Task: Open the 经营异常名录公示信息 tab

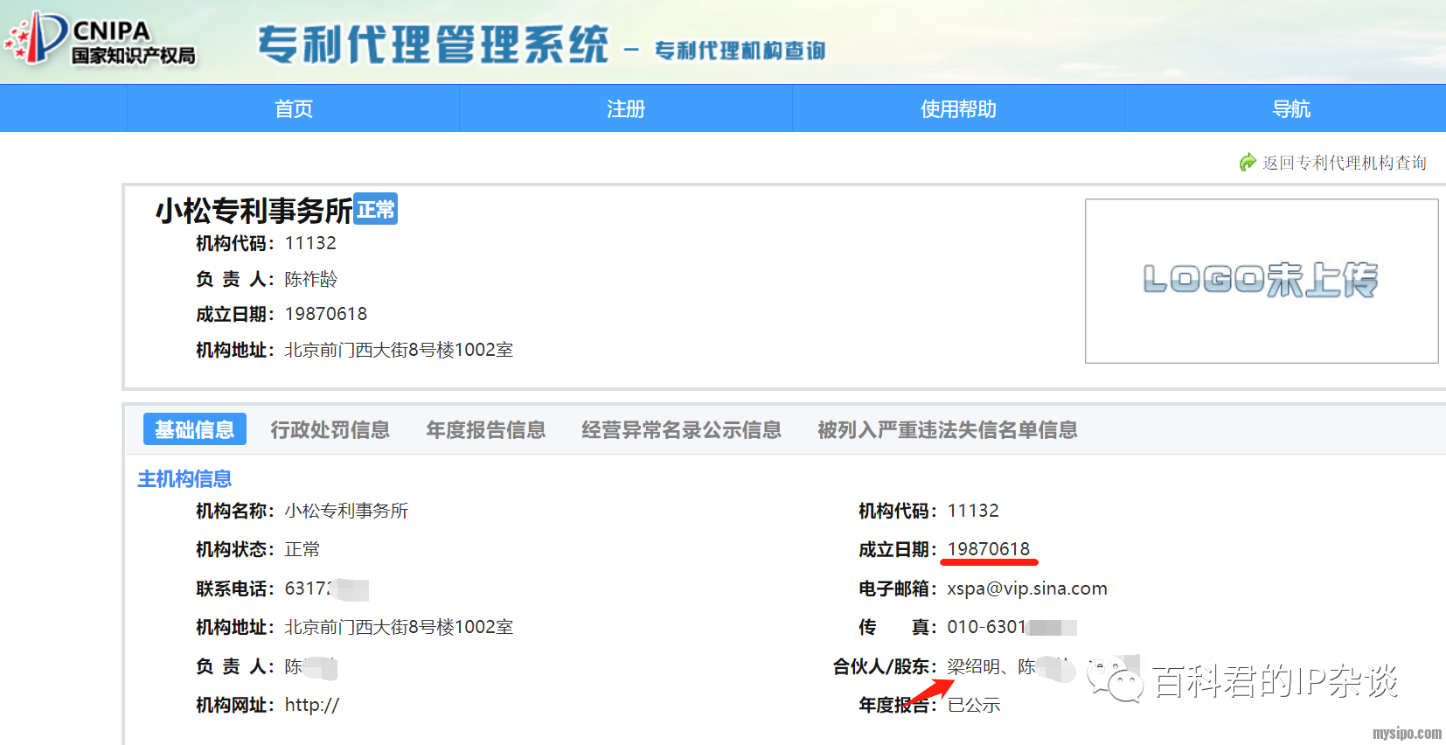Action: (x=681, y=429)
